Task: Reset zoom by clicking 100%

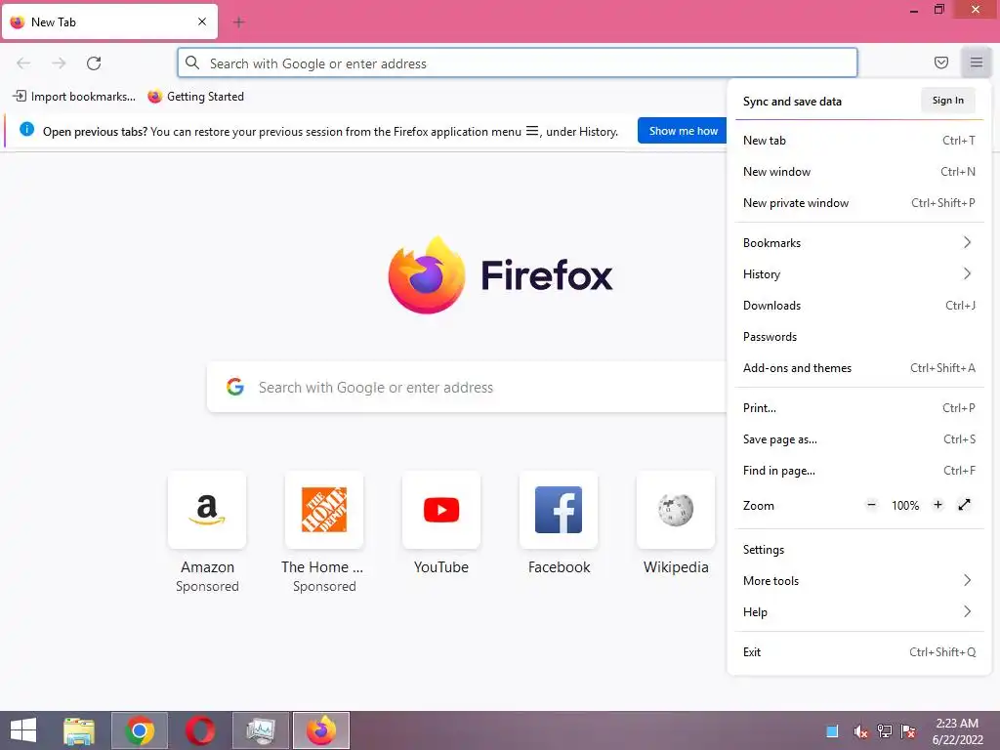Action: (905, 506)
